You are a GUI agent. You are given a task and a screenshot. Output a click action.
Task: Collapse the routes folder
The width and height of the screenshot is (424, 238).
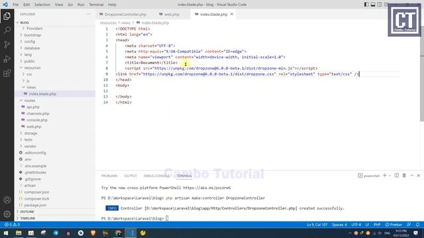click(x=29, y=100)
